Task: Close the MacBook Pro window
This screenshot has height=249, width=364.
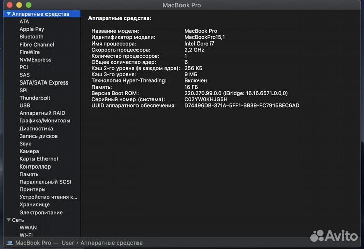Action: (10, 5)
